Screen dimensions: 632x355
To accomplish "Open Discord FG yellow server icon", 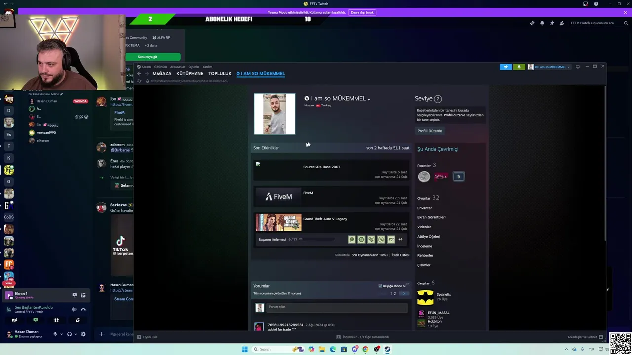I will click(9, 170).
